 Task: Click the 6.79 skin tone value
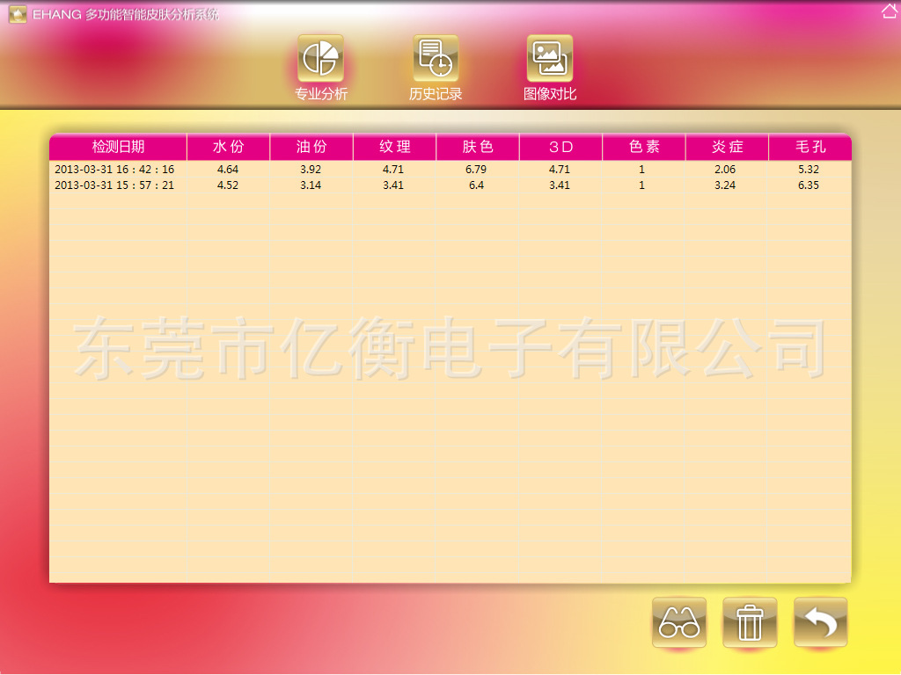476,169
